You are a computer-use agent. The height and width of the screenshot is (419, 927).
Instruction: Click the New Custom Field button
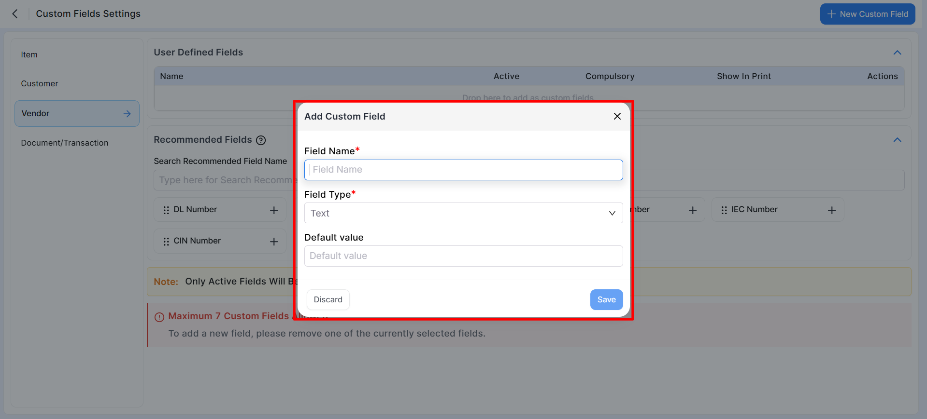[867, 14]
